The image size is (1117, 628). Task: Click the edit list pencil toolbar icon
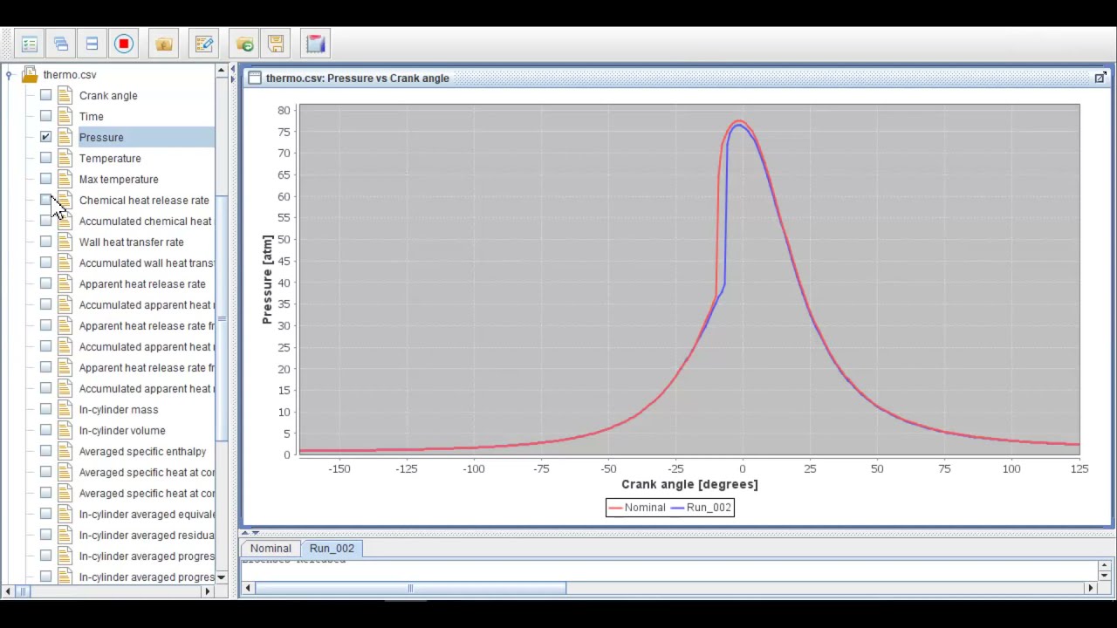coord(204,44)
